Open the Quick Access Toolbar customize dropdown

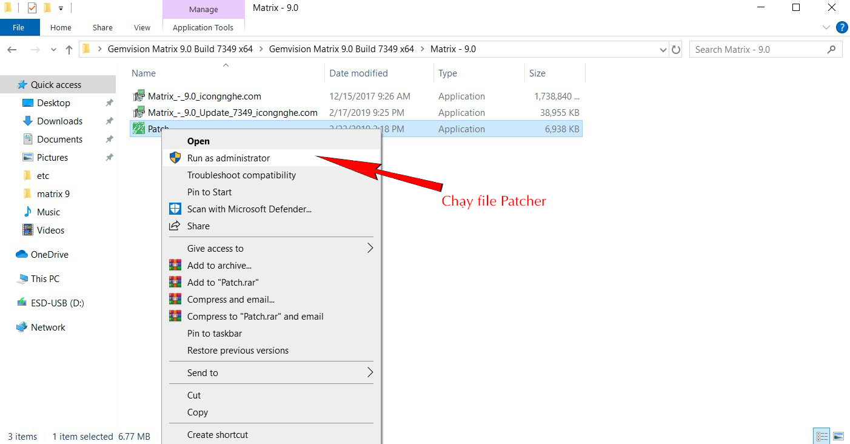click(x=61, y=8)
